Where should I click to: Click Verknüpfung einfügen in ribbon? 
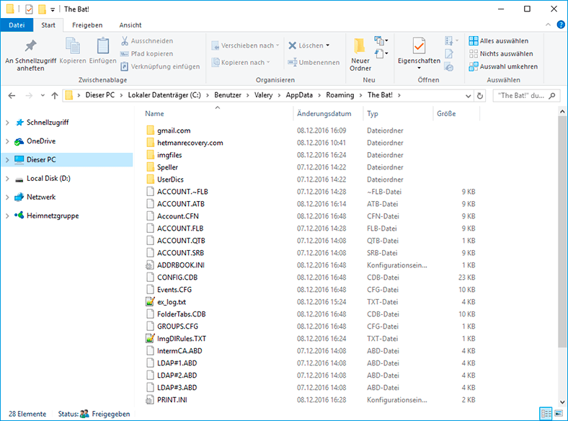(x=160, y=66)
